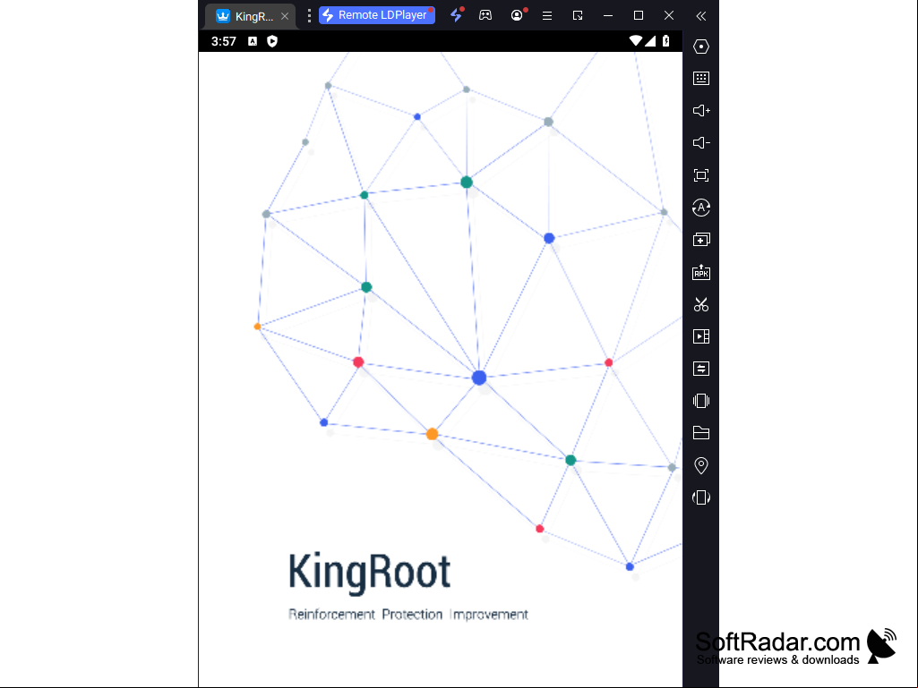Click the cellular signal status icon
Viewport: 918px width, 688px height.
650,41
